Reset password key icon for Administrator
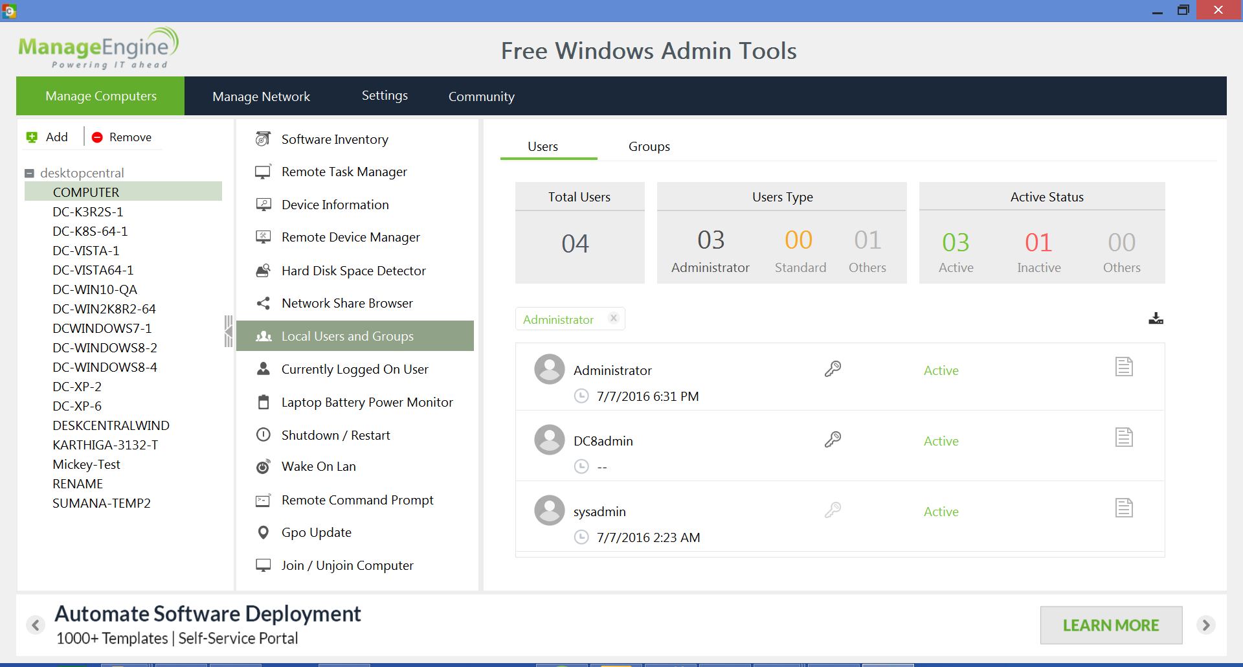Screen dimensions: 1243x667 [x=833, y=368]
